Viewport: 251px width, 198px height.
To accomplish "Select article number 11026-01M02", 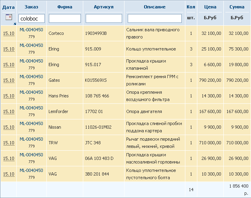I will [x=98, y=127].
